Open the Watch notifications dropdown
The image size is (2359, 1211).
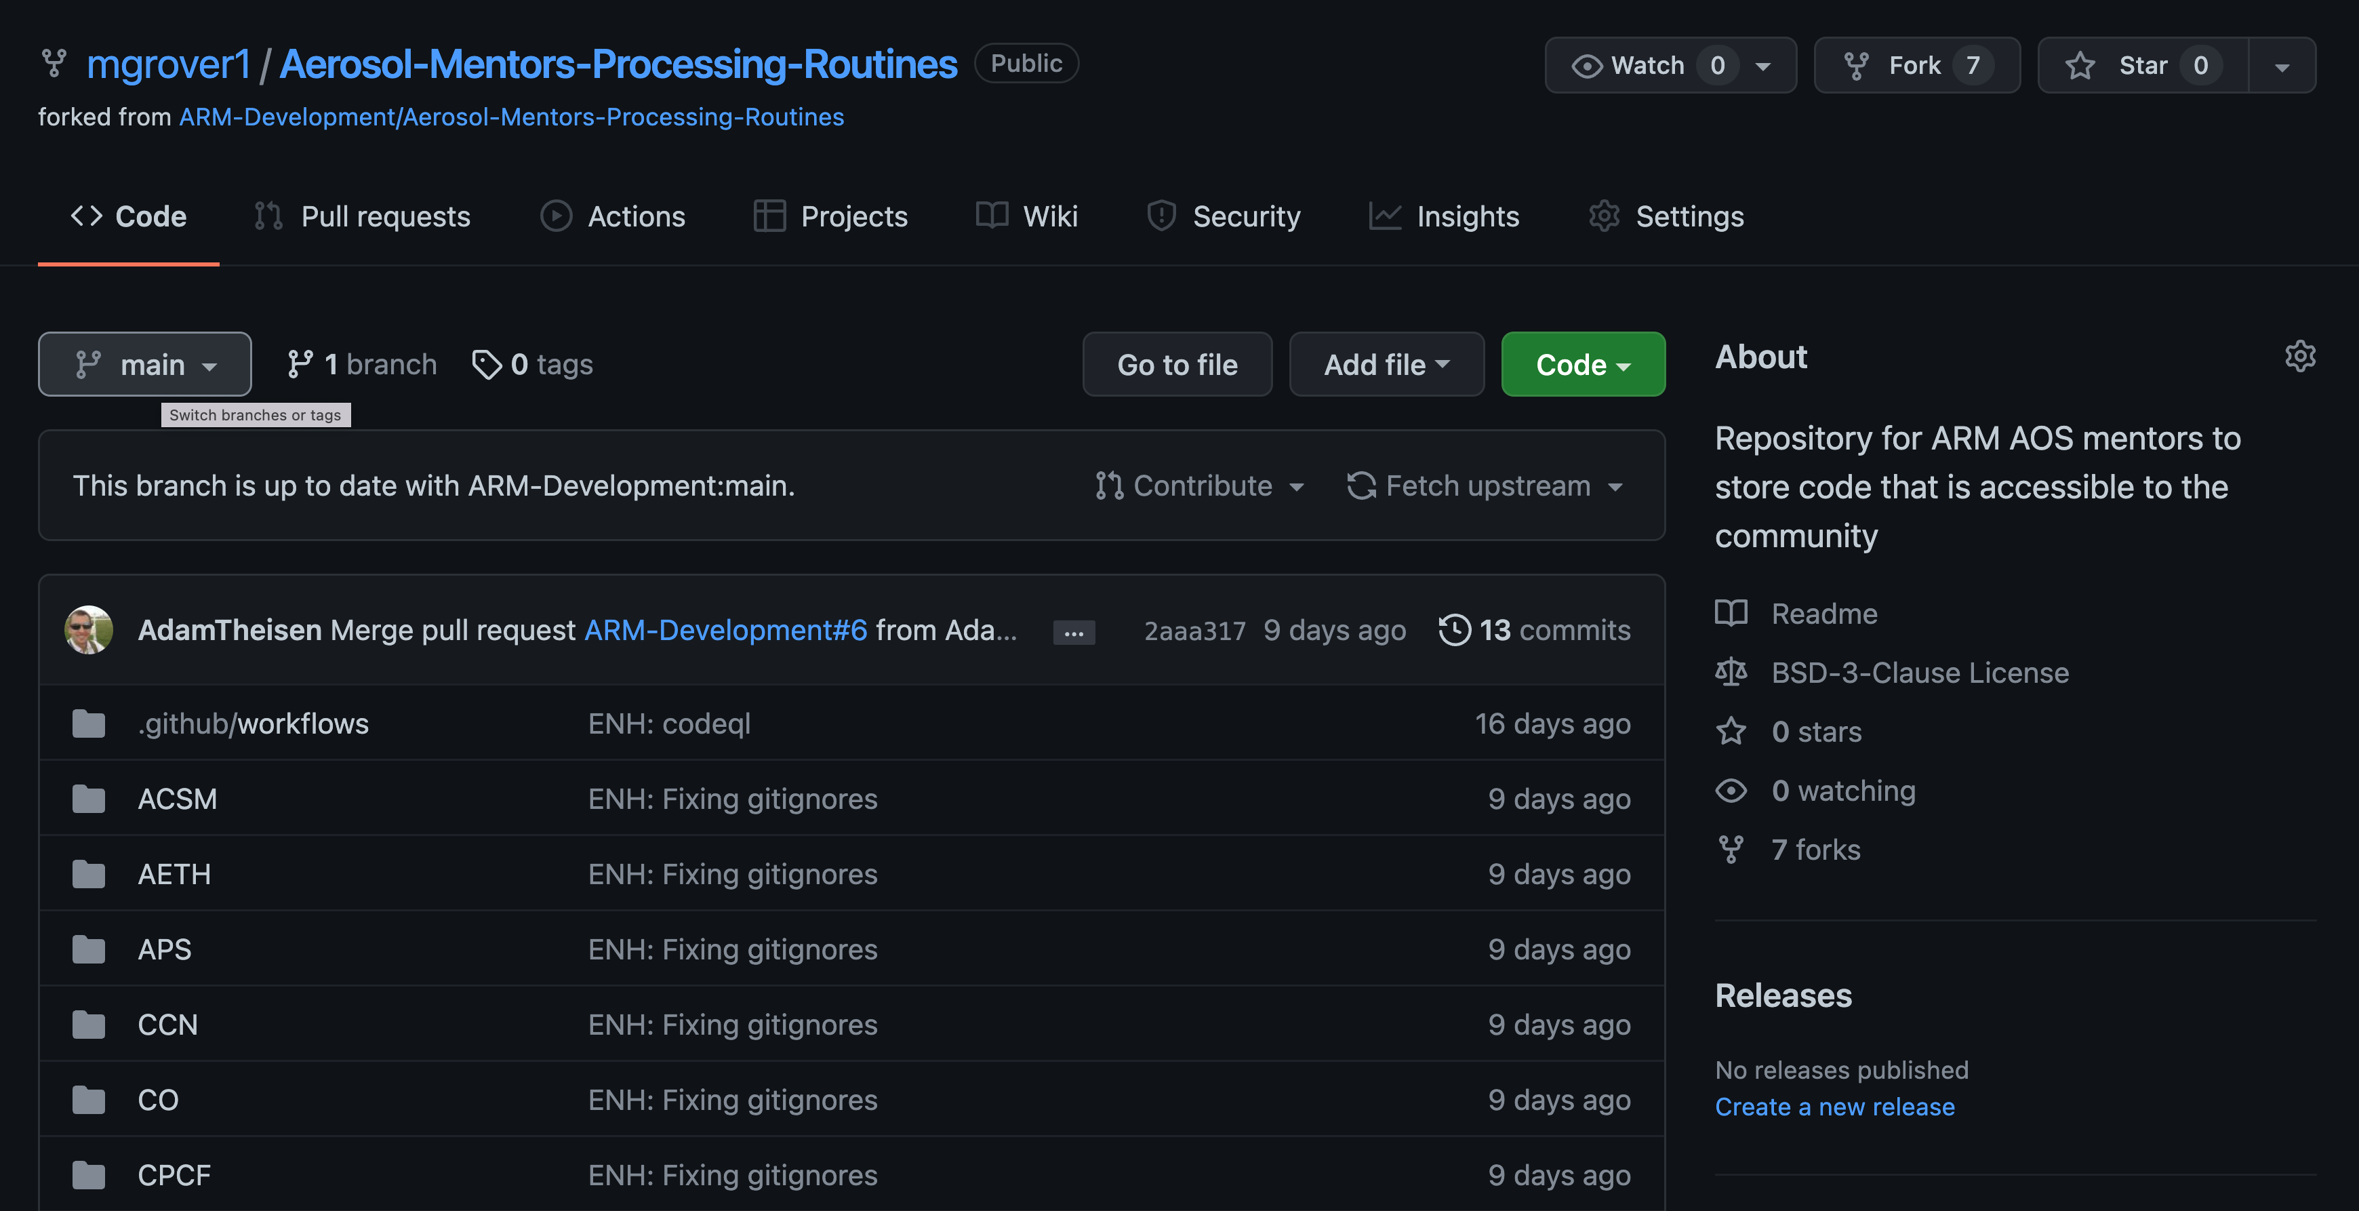1670,65
